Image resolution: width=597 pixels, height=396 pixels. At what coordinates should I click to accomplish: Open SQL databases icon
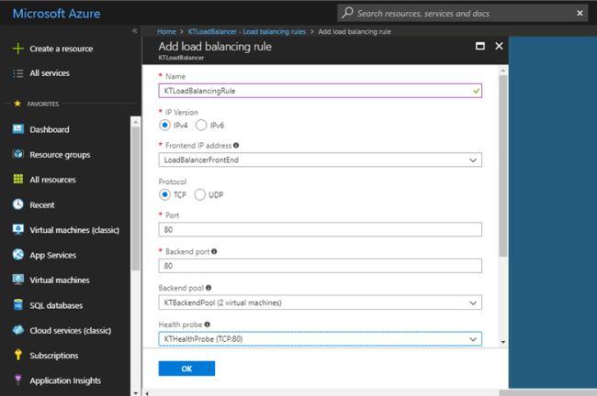pyautogui.click(x=18, y=305)
